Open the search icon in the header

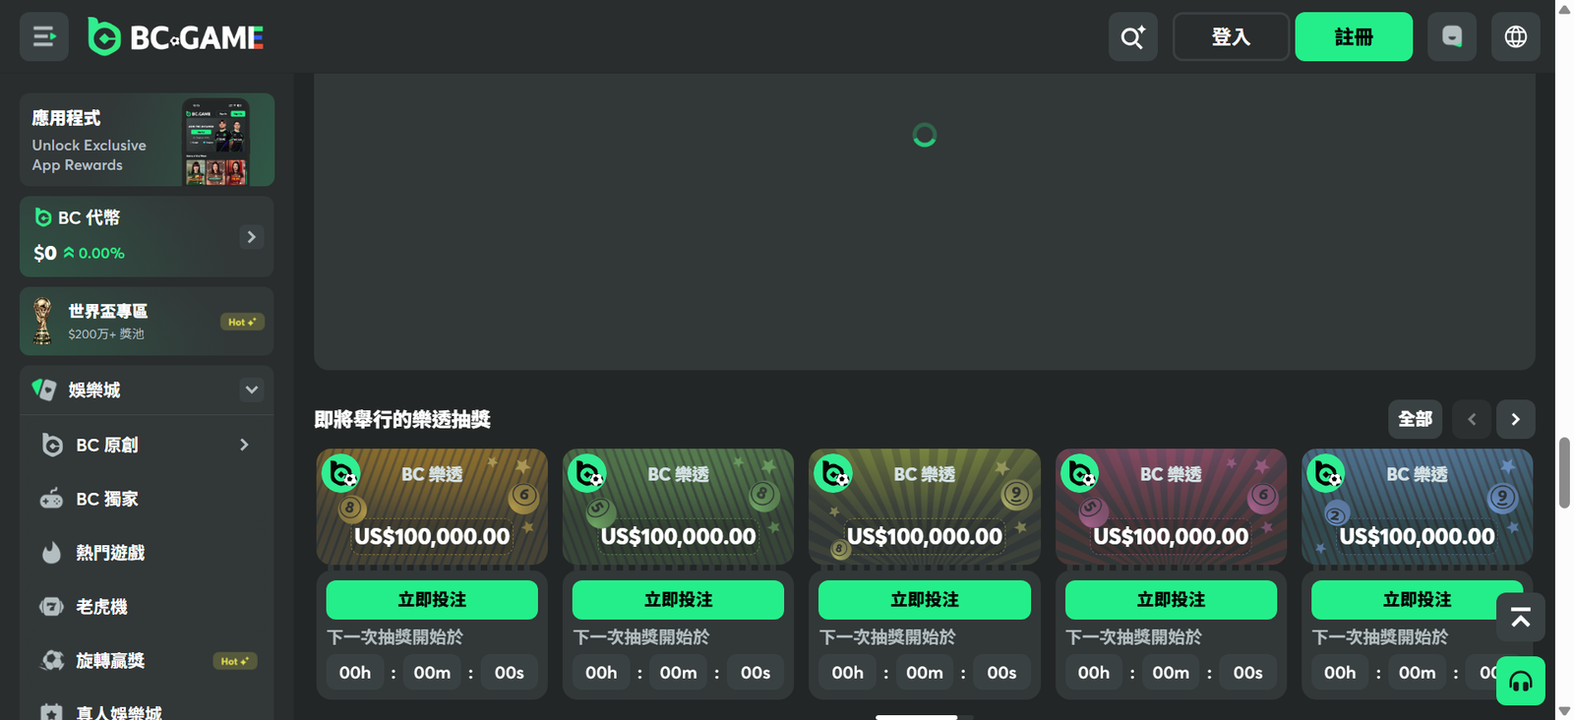tap(1132, 37)
